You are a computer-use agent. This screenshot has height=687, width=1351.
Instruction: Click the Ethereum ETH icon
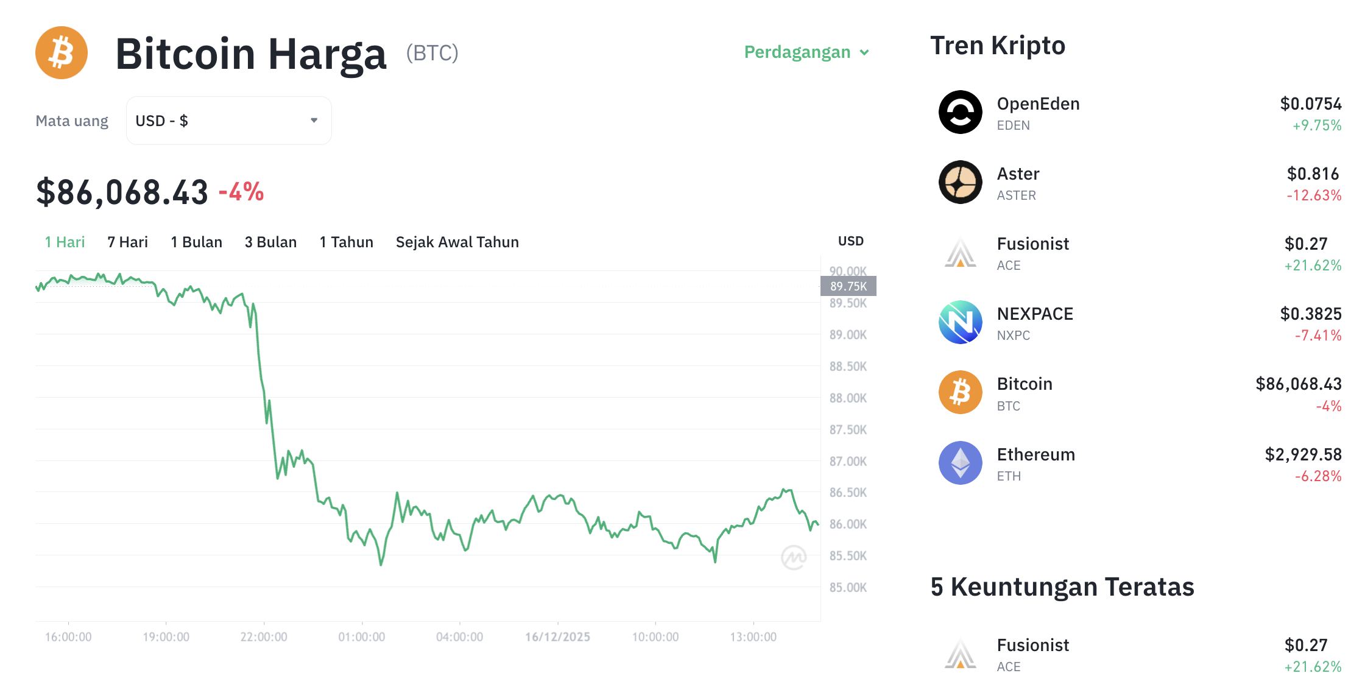click(960, 462)
